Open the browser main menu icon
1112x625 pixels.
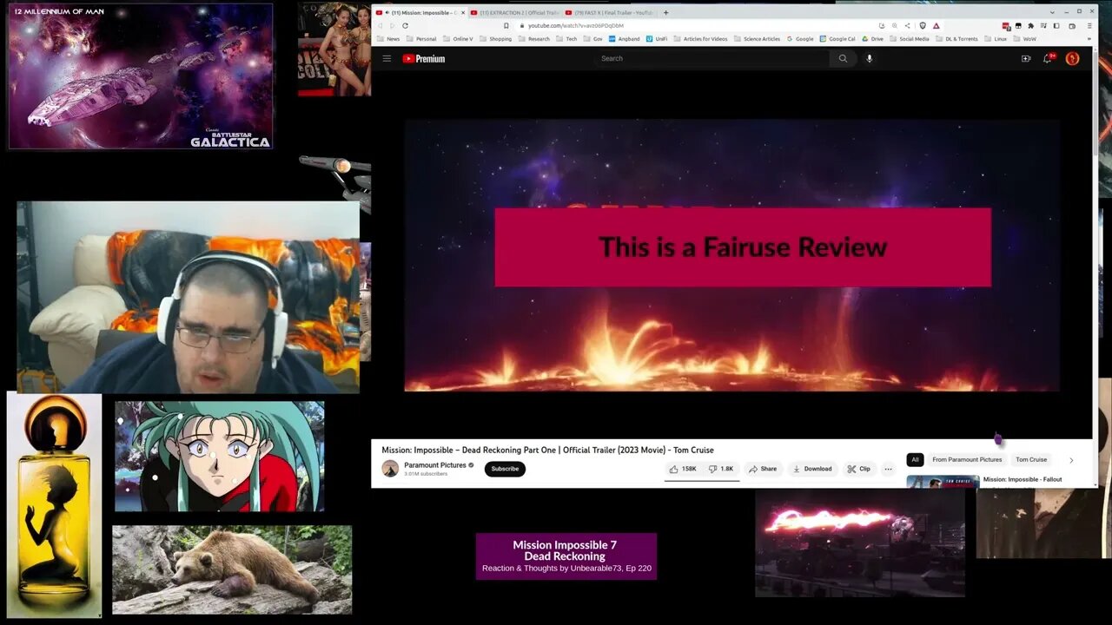click(1089, 25)
